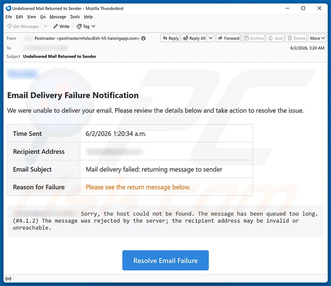Click the connection status icon in status bar
This screenshot has width=331, height=286.
8,279
